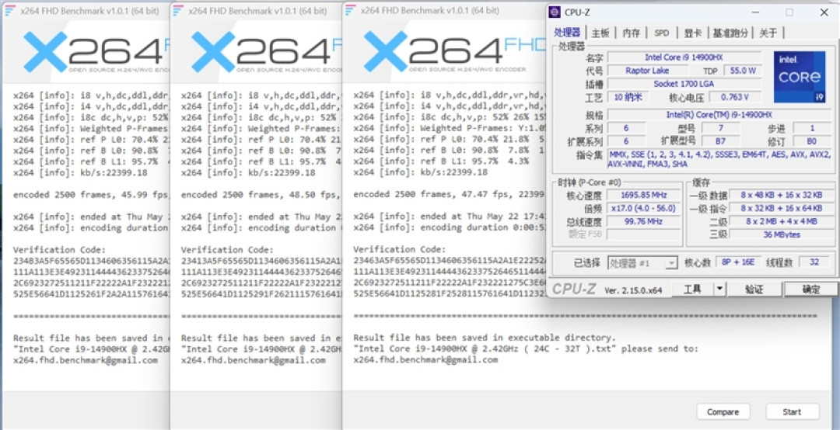The height and width of the screenshot is (430, 840).
Task: Click the 验证 button in CPU-Z
Action: click(x=754, y=290)
